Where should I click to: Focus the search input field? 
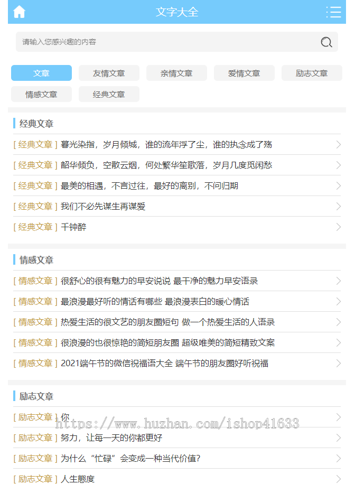coord(177,42)
